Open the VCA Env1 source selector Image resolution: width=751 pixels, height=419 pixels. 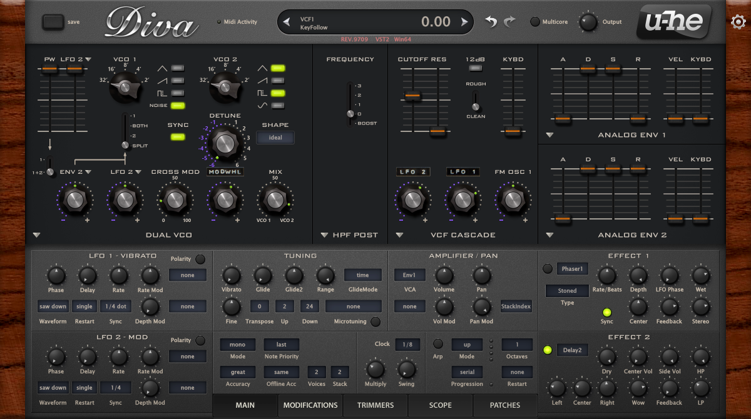click(410, 275)
